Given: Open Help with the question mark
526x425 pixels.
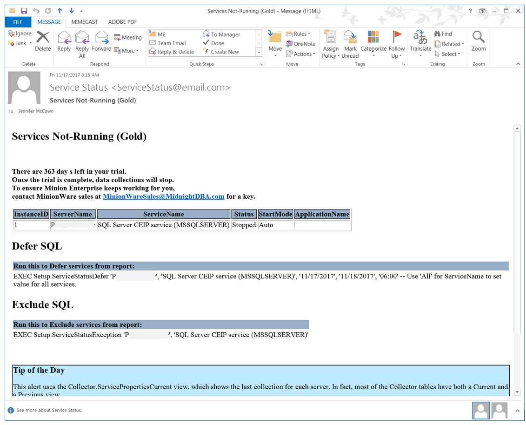Looking at the screenshot, I should [x=470, y=11].
